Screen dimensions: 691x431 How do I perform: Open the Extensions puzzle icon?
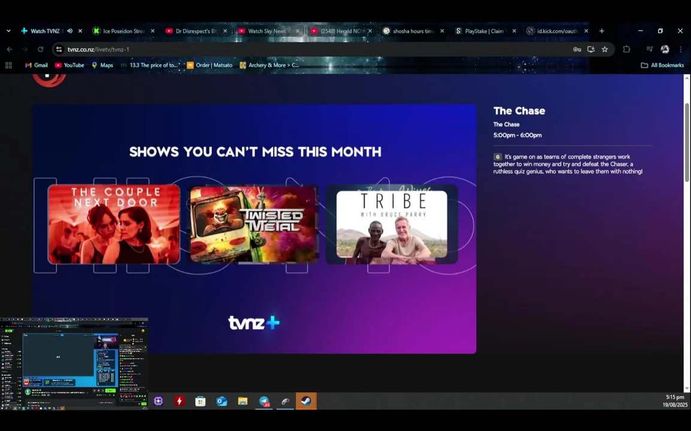pos(626,49)
